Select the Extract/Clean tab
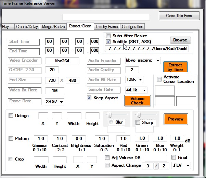The height and width of the screenshot is (178, 206). (x=80, y=26)
